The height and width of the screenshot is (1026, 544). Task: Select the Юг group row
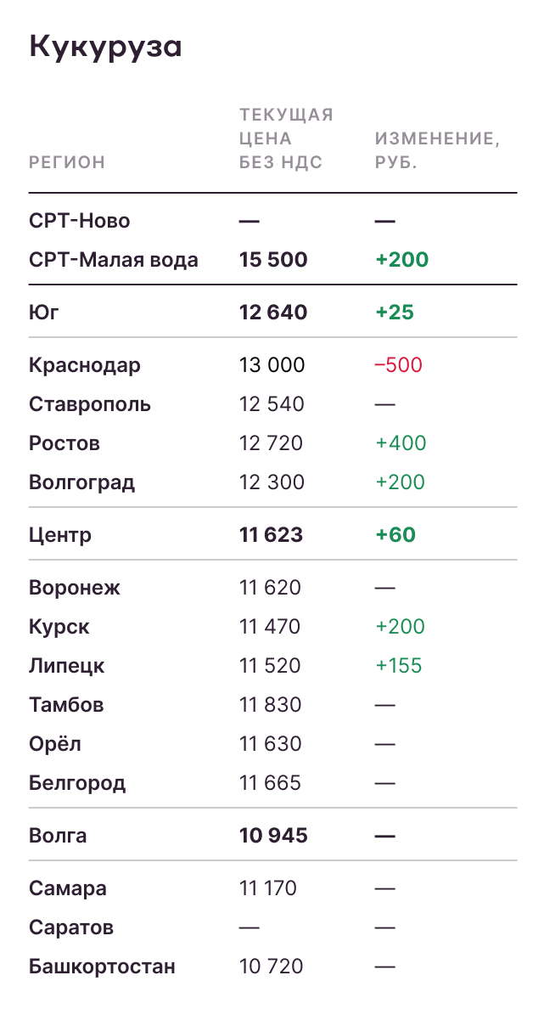tap(272, 313)
